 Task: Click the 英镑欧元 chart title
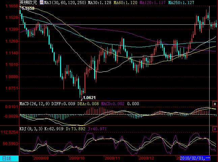pos(28,2)
